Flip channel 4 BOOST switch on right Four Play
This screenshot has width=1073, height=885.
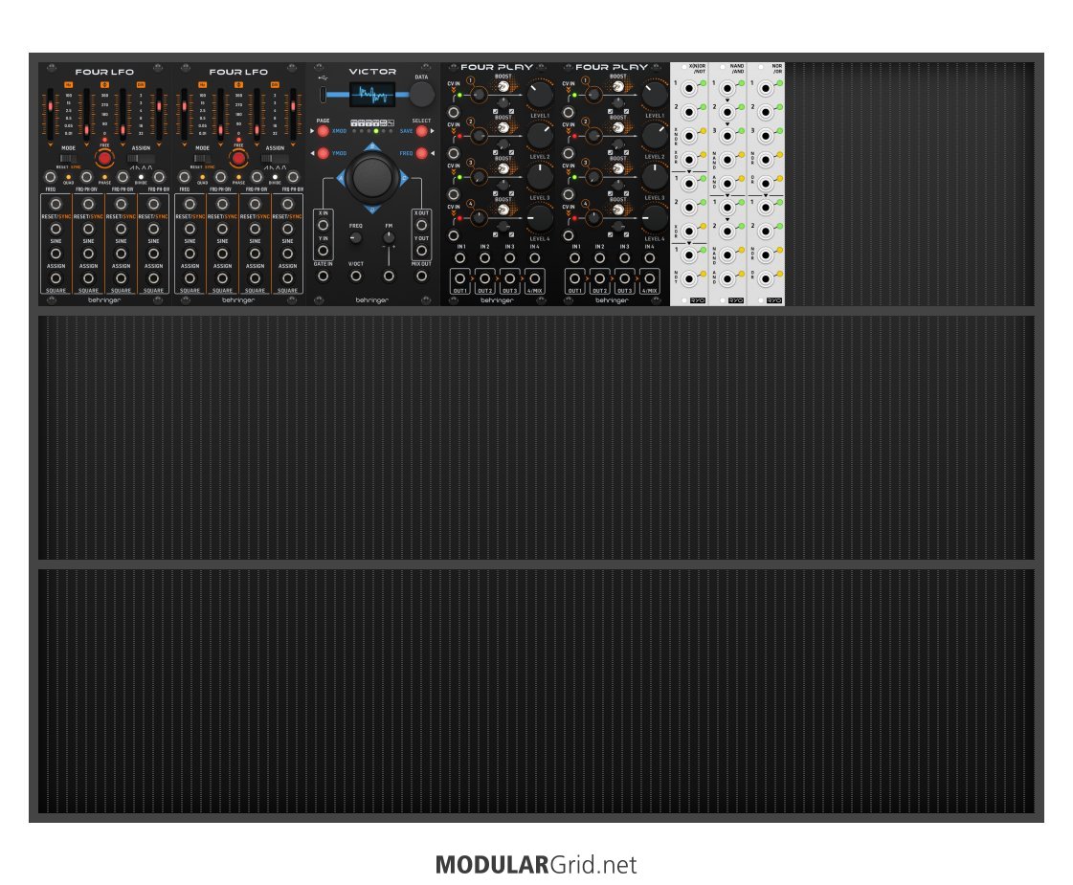618,210
